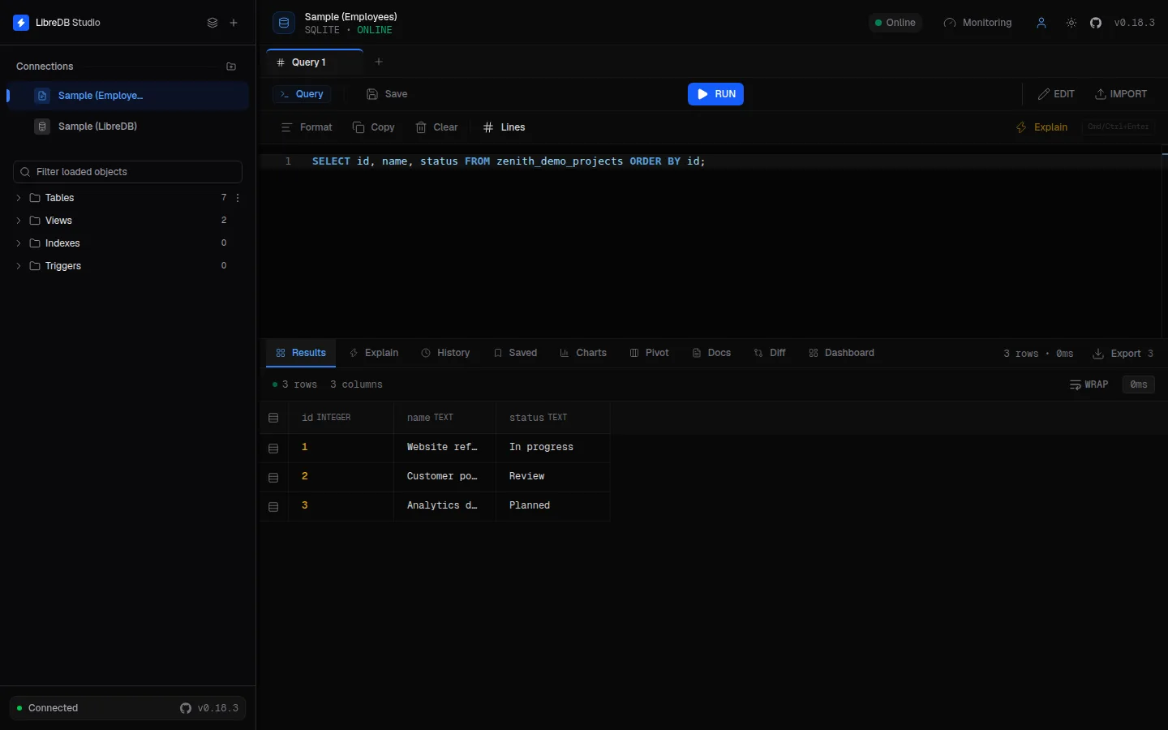Screen dimensions: 1168x730
Task: Click GitHub icon in bottom status bar
Action: click(186, 708)
